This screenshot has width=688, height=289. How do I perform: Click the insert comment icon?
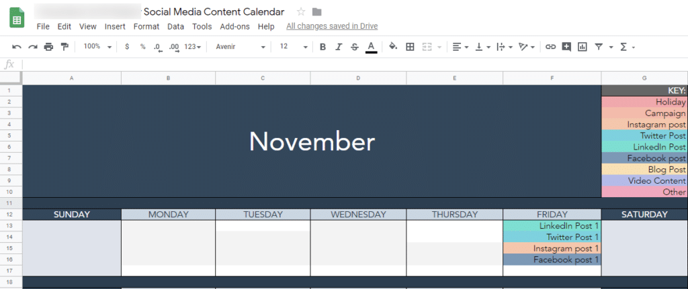[x=566, y=47]
